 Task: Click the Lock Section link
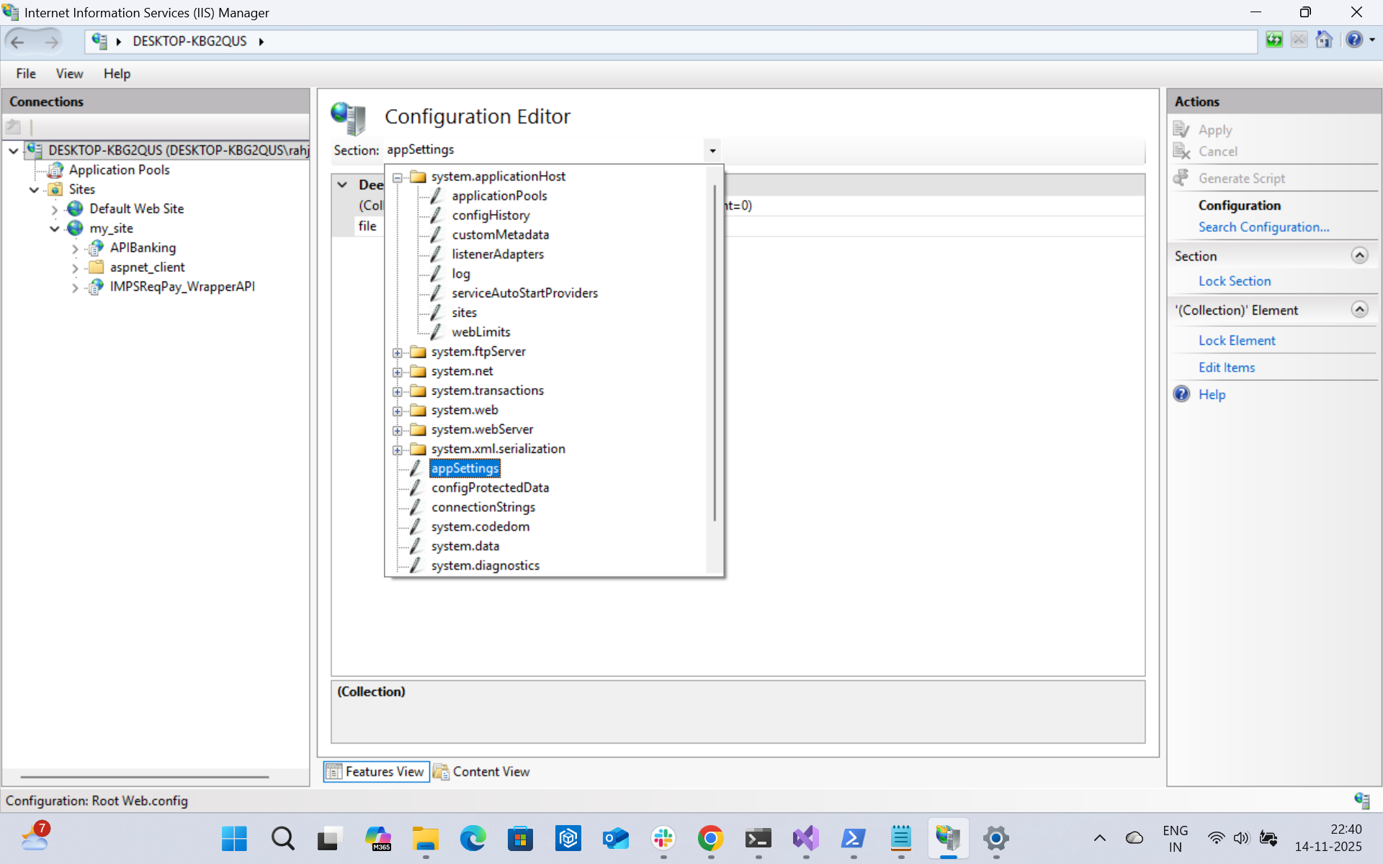(x=1234, y=282)
